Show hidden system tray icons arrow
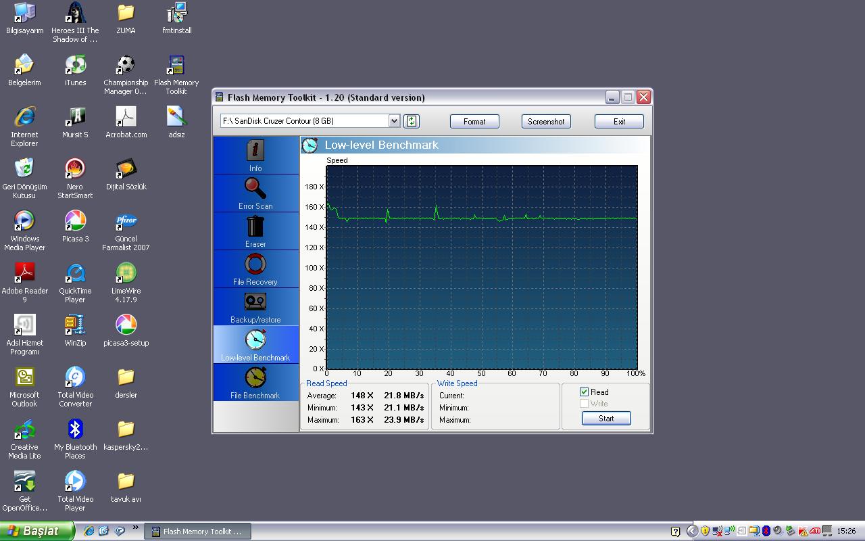Screen dimensions: 865x541 (x=693, y=531)
